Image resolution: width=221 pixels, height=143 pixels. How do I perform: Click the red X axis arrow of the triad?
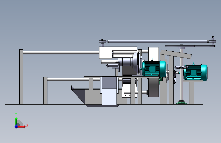pos(21,127)
